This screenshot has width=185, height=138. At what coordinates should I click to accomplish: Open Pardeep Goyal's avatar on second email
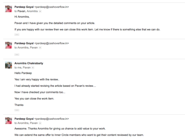pos(8,45)
